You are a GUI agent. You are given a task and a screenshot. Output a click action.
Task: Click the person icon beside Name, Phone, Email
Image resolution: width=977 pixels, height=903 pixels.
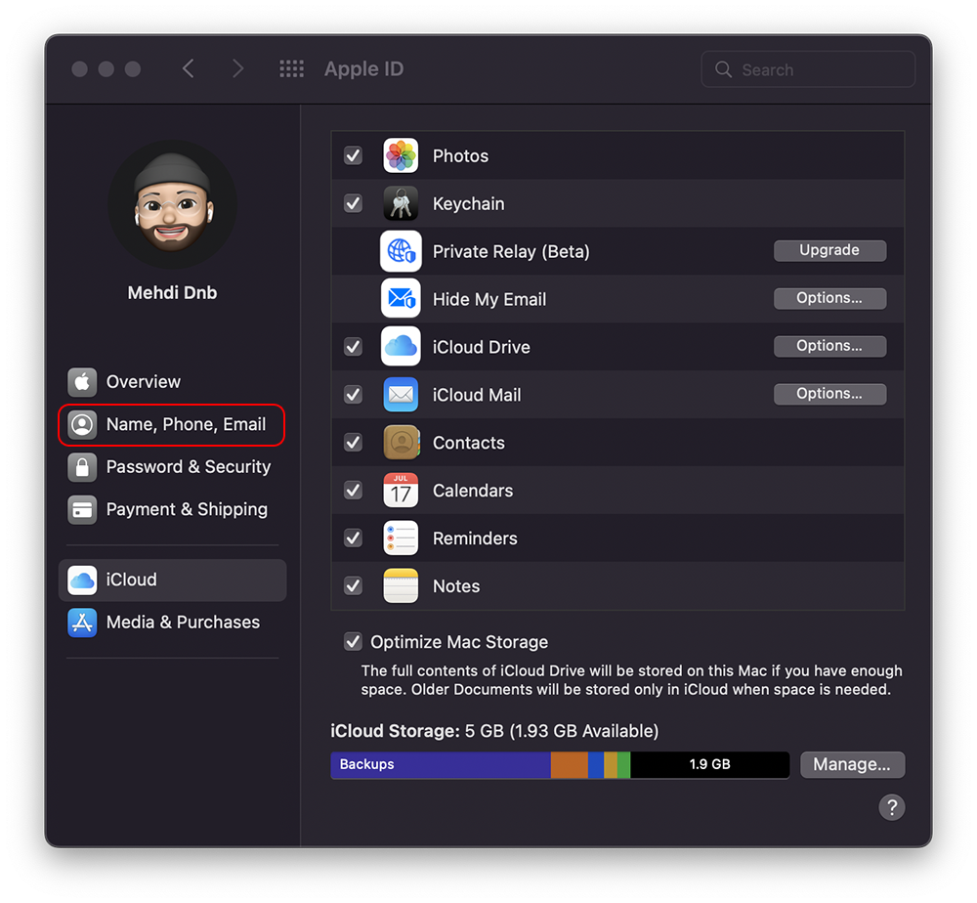[82, 424]
